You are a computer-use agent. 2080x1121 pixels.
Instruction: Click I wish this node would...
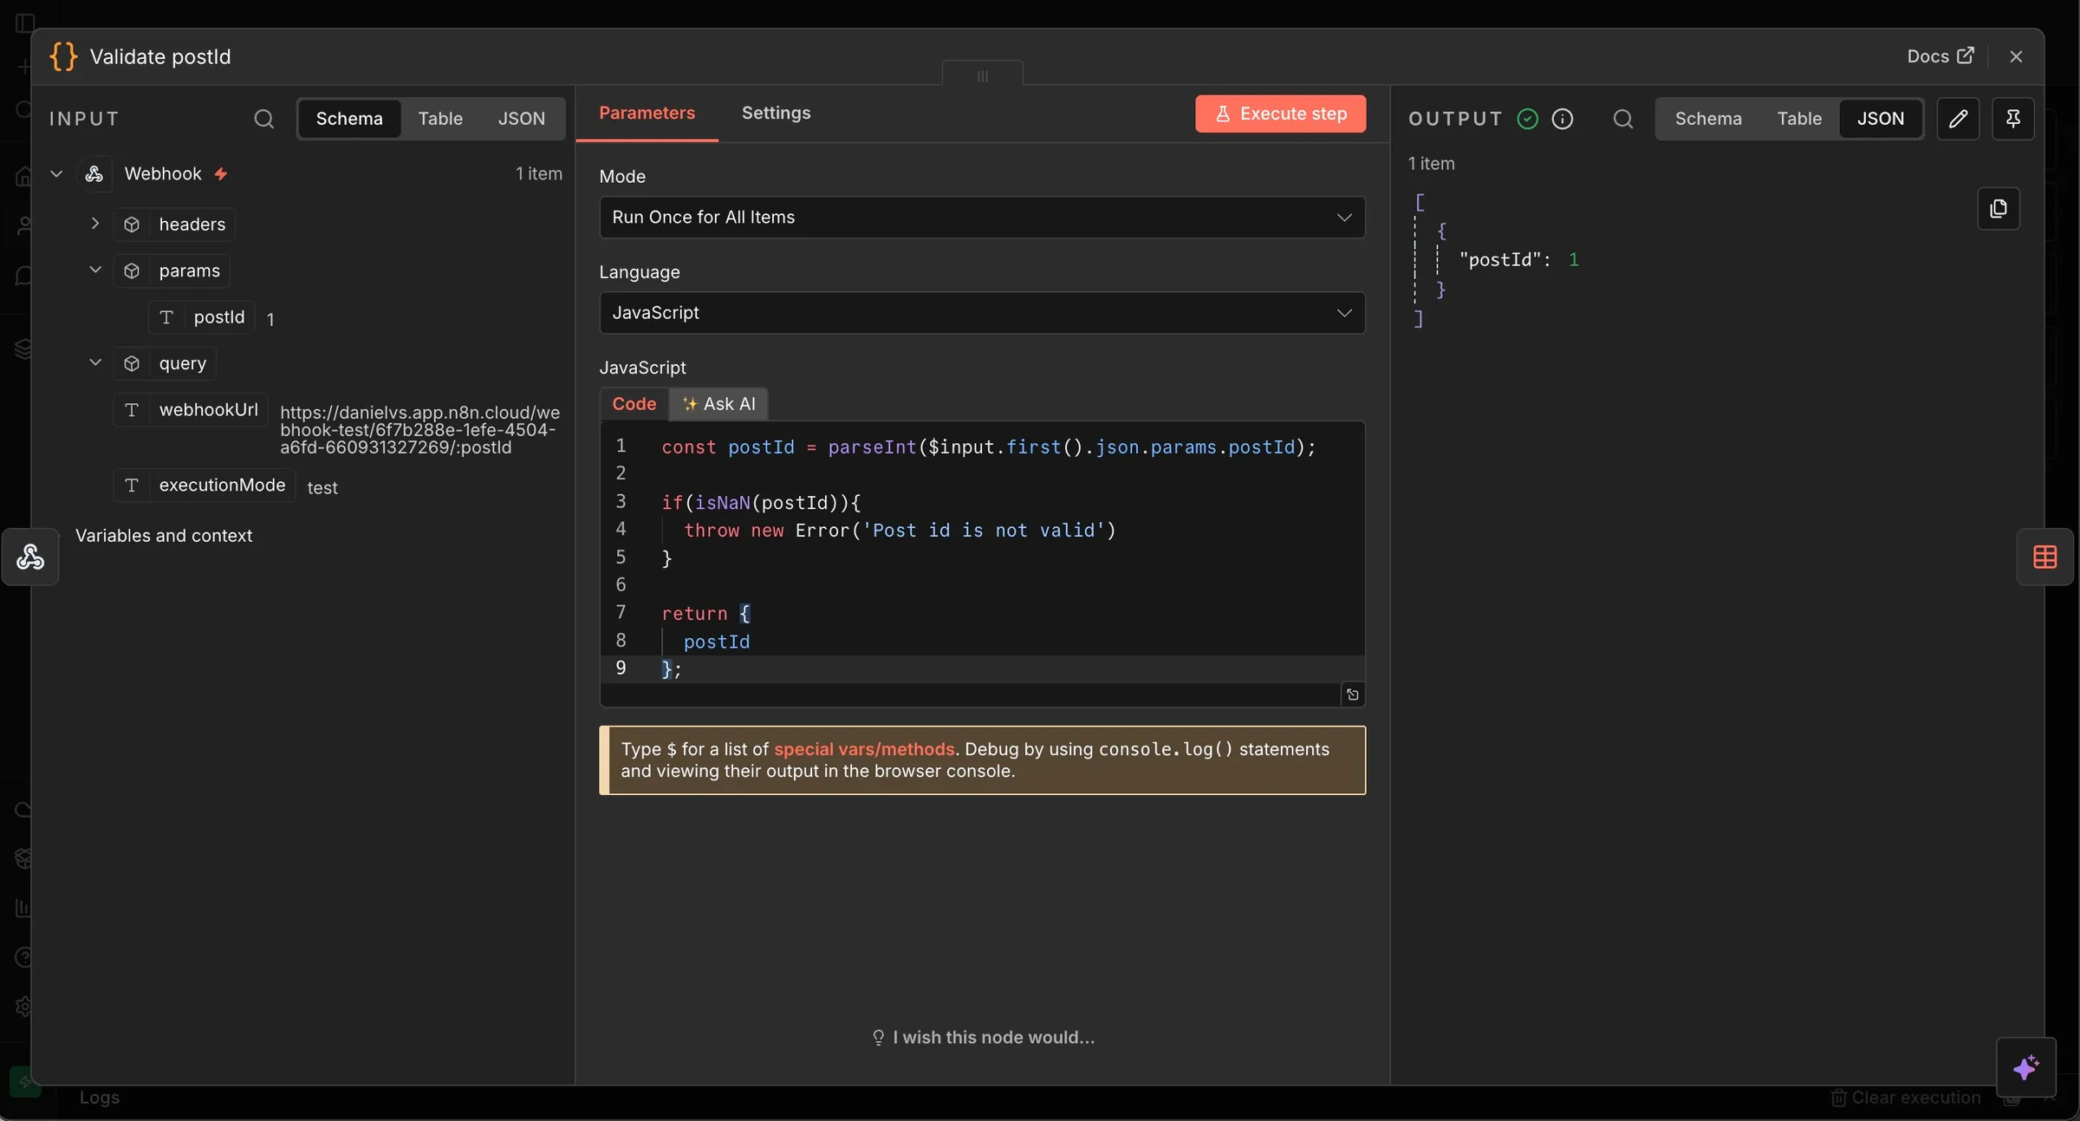[x=983, y=1038]
